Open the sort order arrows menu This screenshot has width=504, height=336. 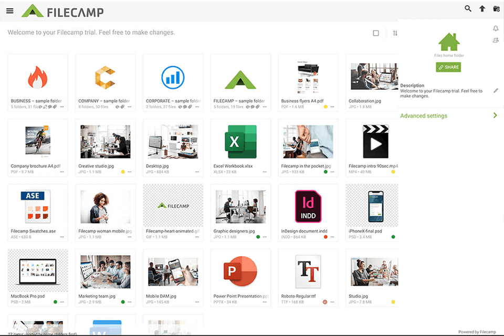coord(395,33)
